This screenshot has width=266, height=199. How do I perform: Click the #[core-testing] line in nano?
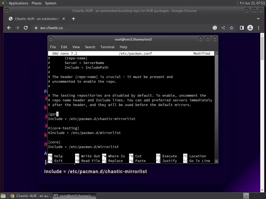(x=64, y=128)
